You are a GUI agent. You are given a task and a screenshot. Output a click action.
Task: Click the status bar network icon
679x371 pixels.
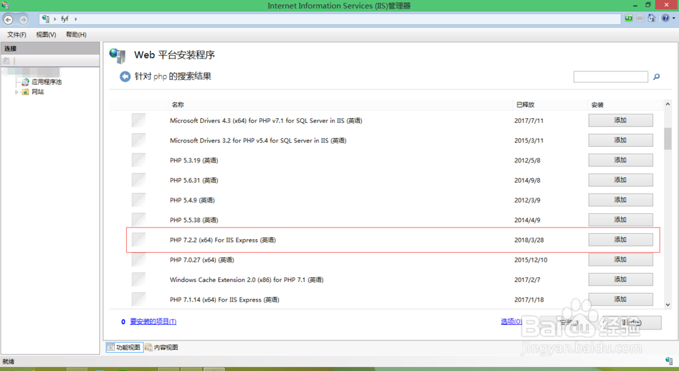pyautogui.click(x=669, y=361)
